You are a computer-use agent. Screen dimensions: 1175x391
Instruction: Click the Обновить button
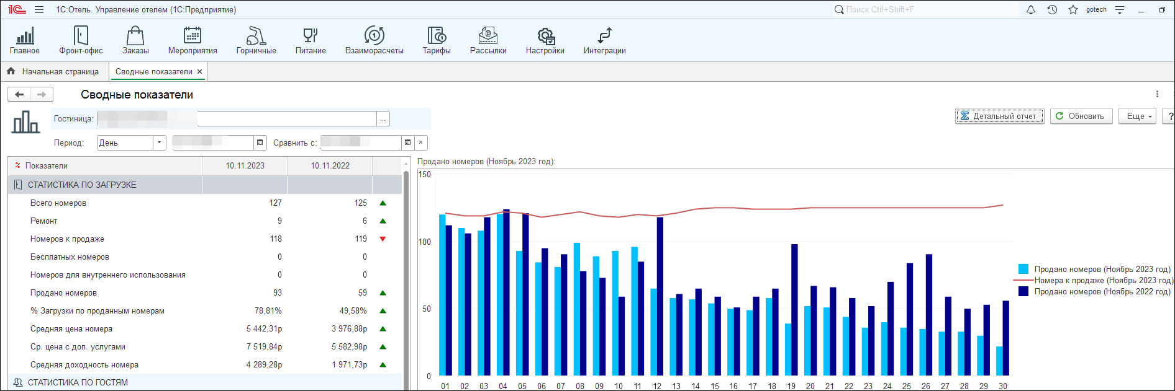click(x=1081, y=116)
